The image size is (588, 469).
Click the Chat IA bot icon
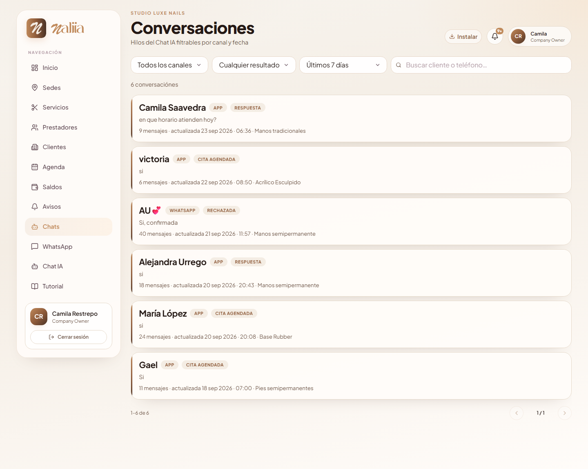pos(35,266)
